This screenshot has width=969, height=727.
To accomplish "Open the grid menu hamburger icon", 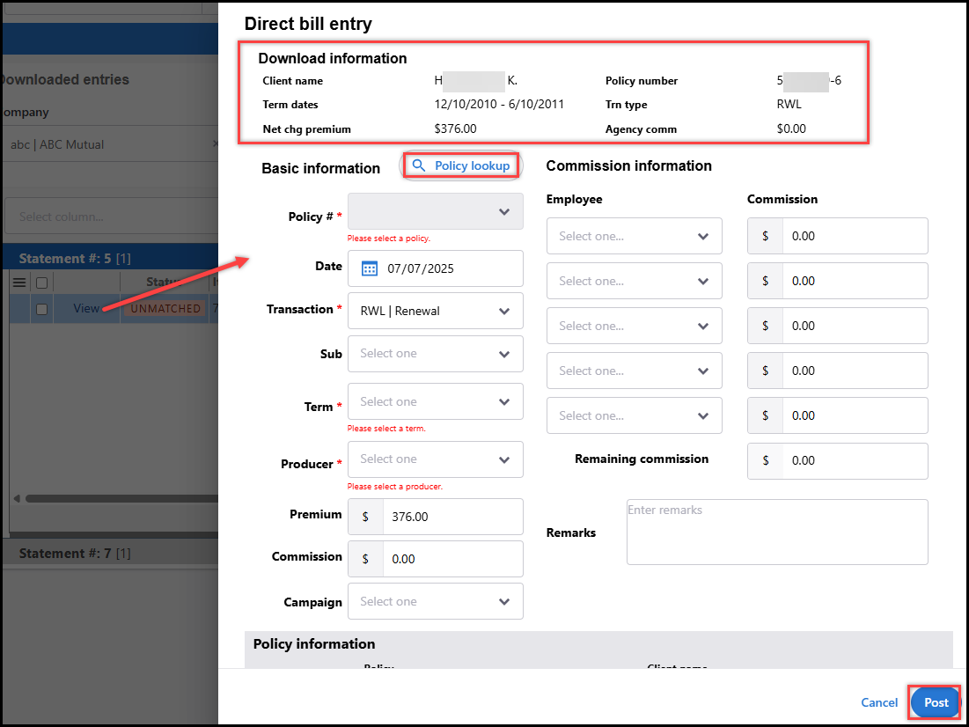I will tap(19, 283).
